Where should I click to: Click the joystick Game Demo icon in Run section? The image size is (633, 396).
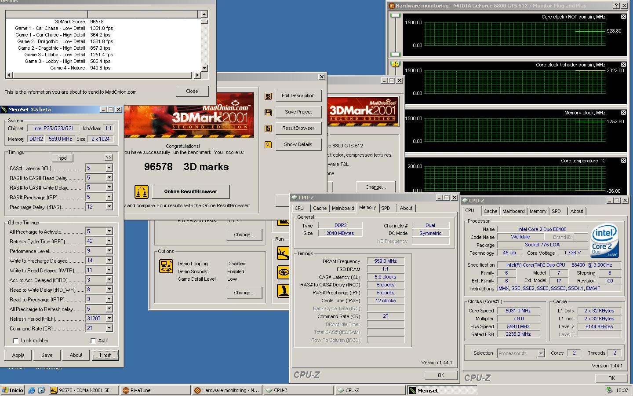point(283,291)
